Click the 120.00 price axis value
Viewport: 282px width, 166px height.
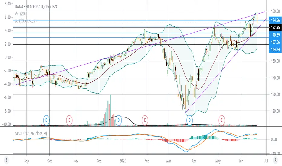click(x=275, y=111)
